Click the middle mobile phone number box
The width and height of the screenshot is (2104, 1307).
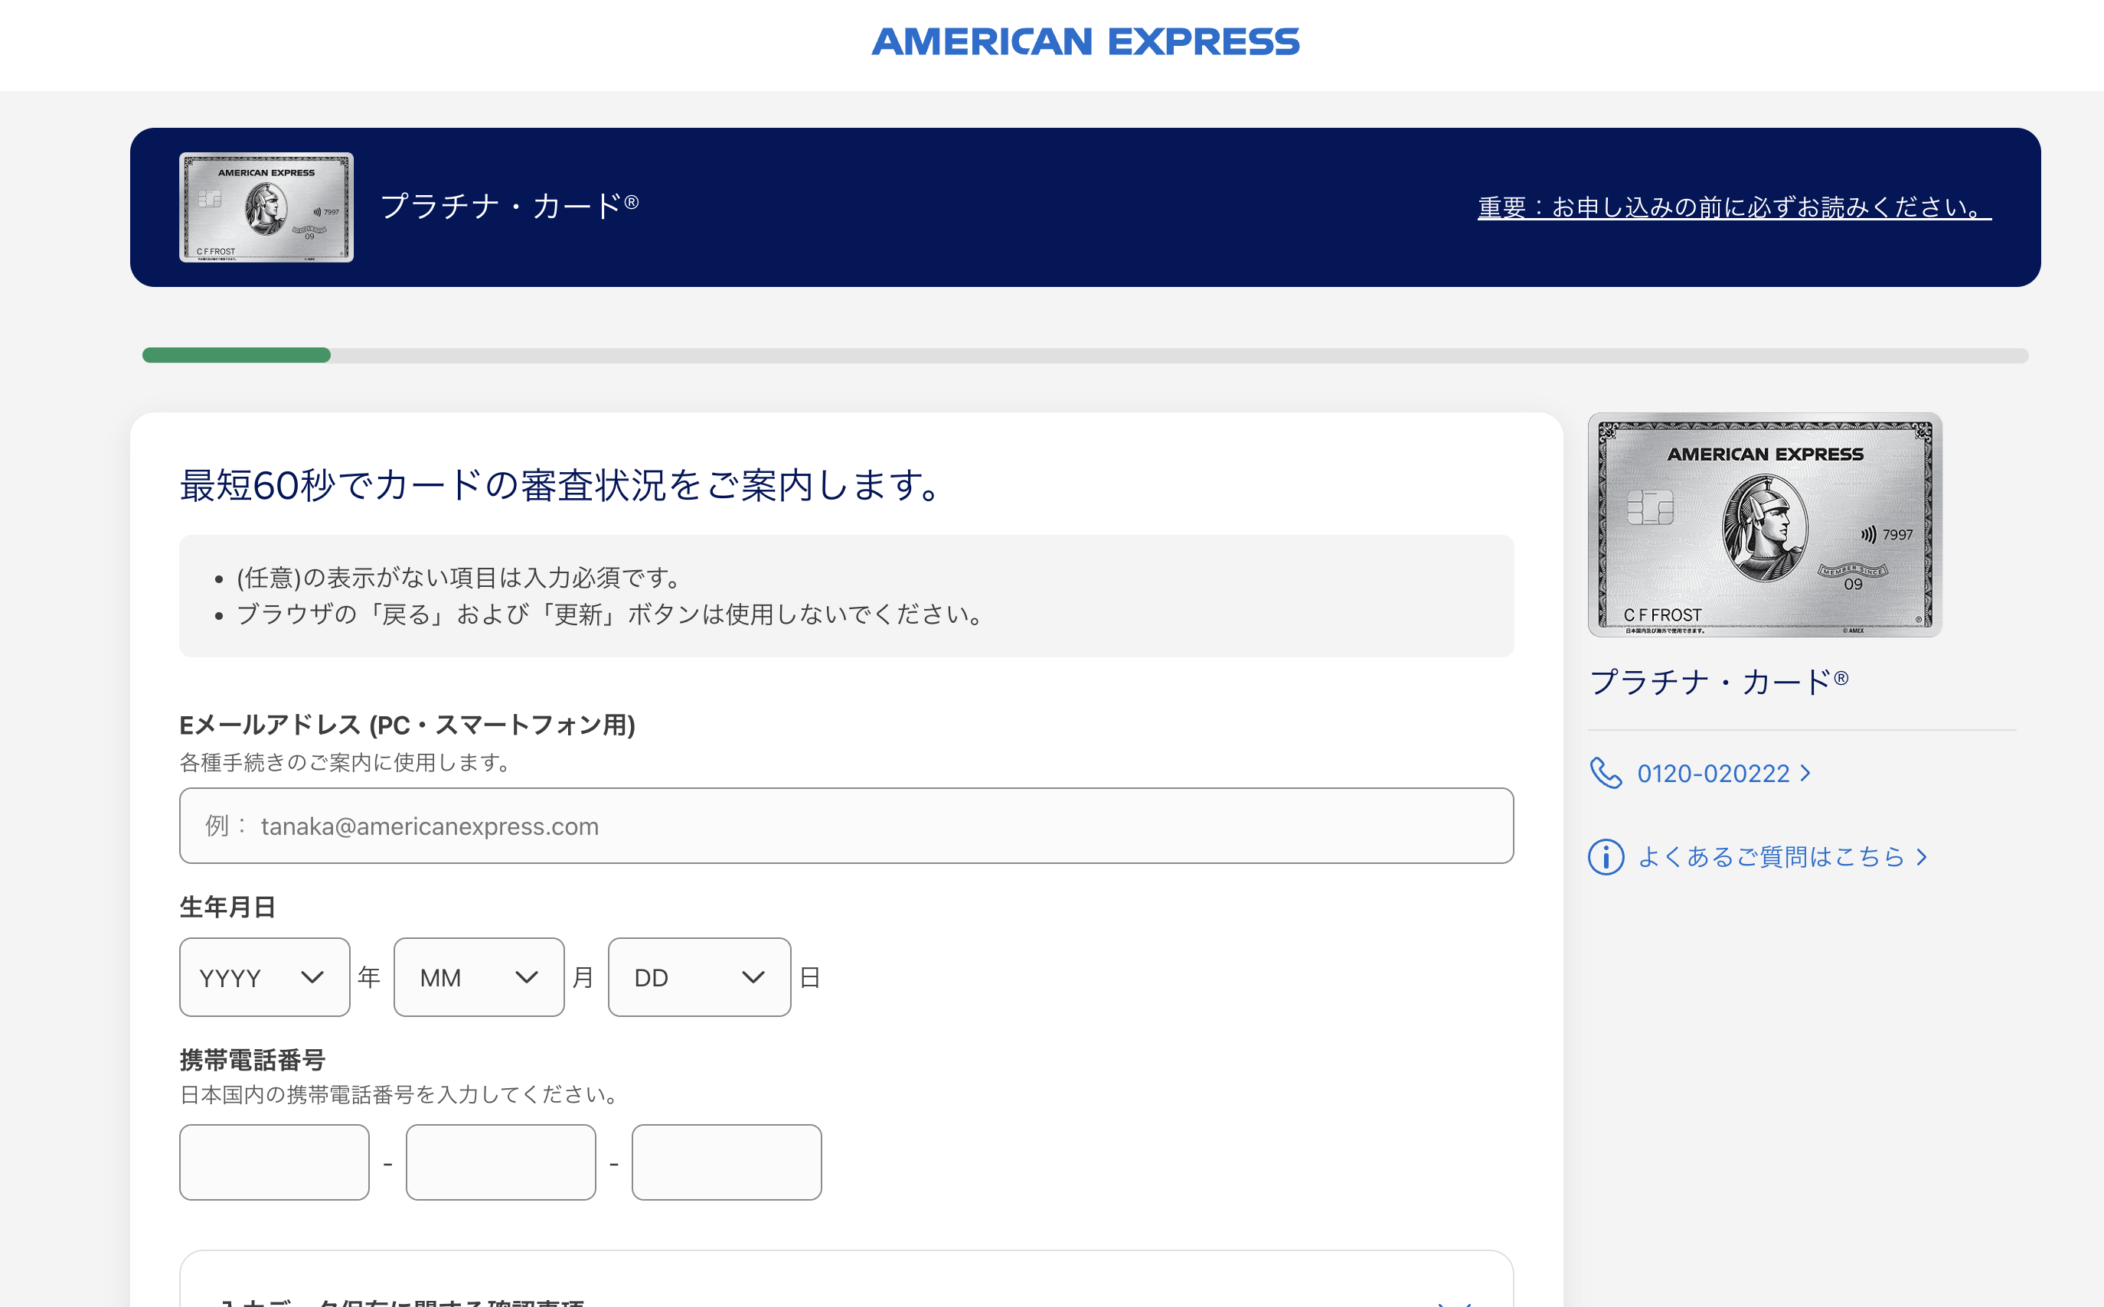[x=501, y=1162]
